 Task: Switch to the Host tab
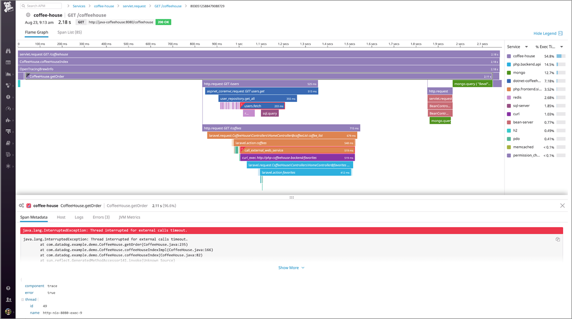pos(61,217)
